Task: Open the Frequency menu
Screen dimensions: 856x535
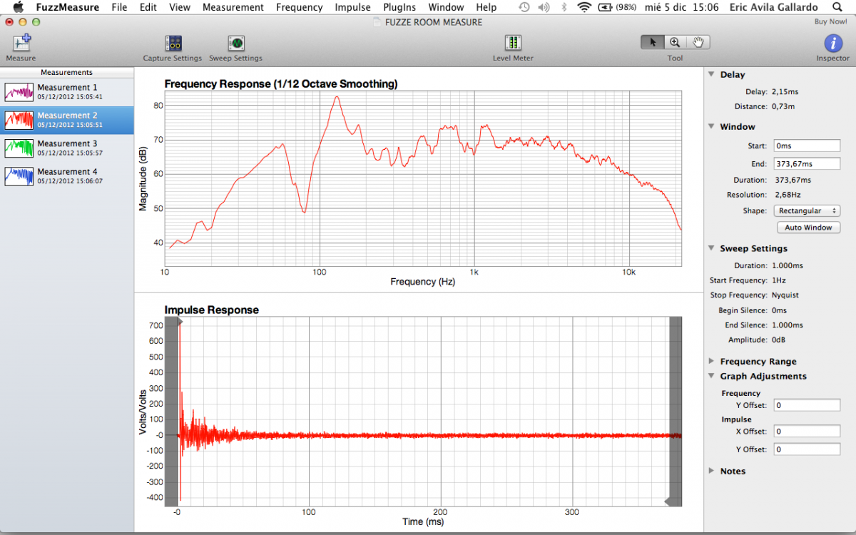Action: [x=300, y=7]
